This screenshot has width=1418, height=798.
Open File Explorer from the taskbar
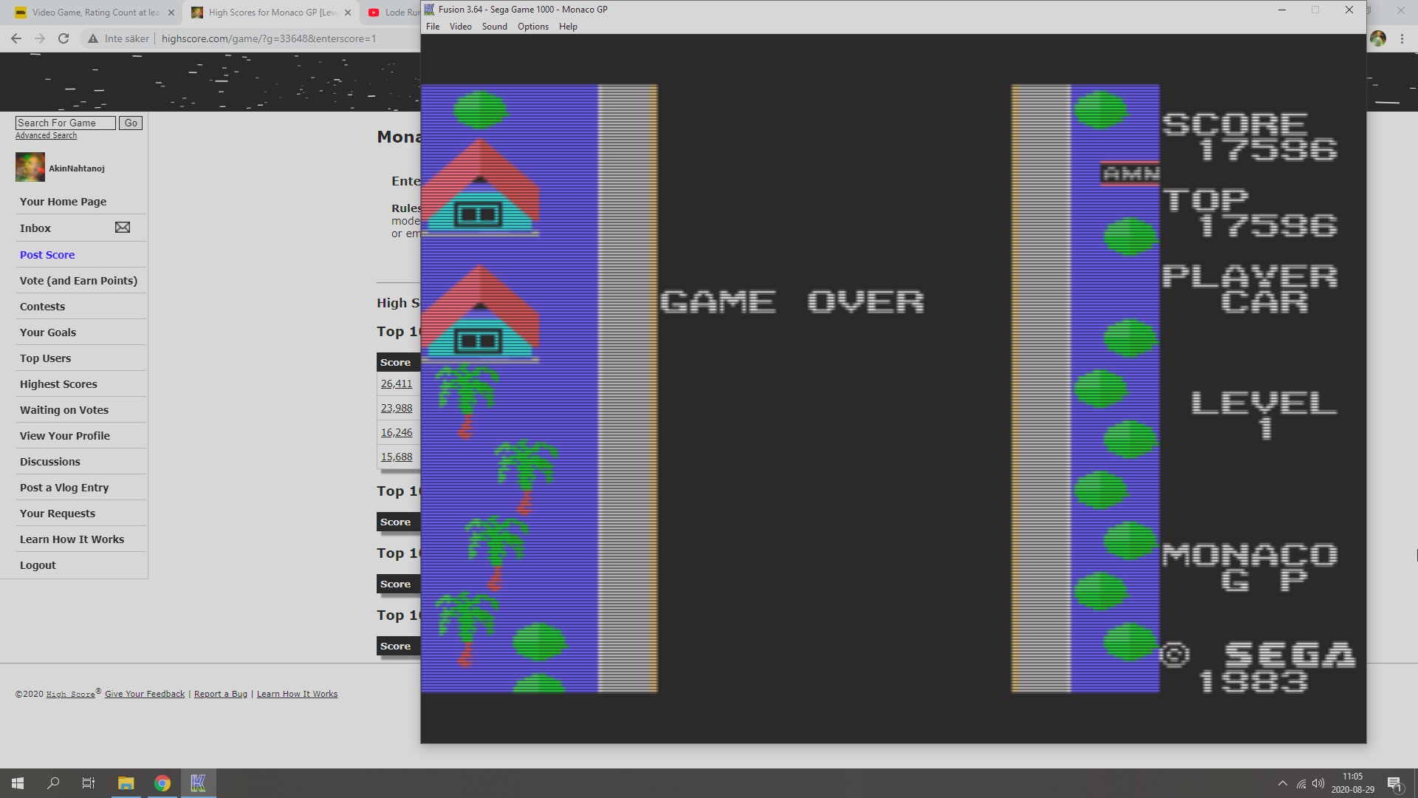tap(126, 783)
